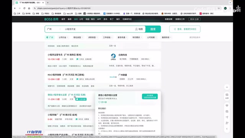Screen dimensions: 245x138
Task: Go forward with the browser forward arrow
Action: [x=20, y=8]
